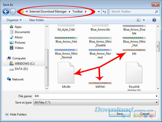Expand the Organize menu
162x122 pixels.
(x=14, y=20)
